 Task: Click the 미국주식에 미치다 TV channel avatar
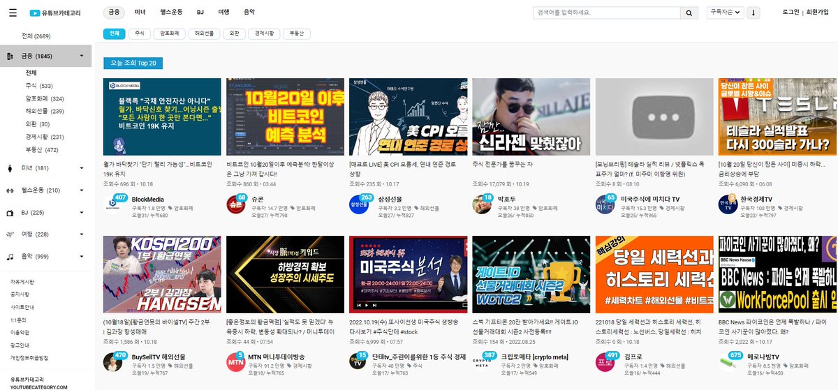pyautogui.click(x=605, y=203)
